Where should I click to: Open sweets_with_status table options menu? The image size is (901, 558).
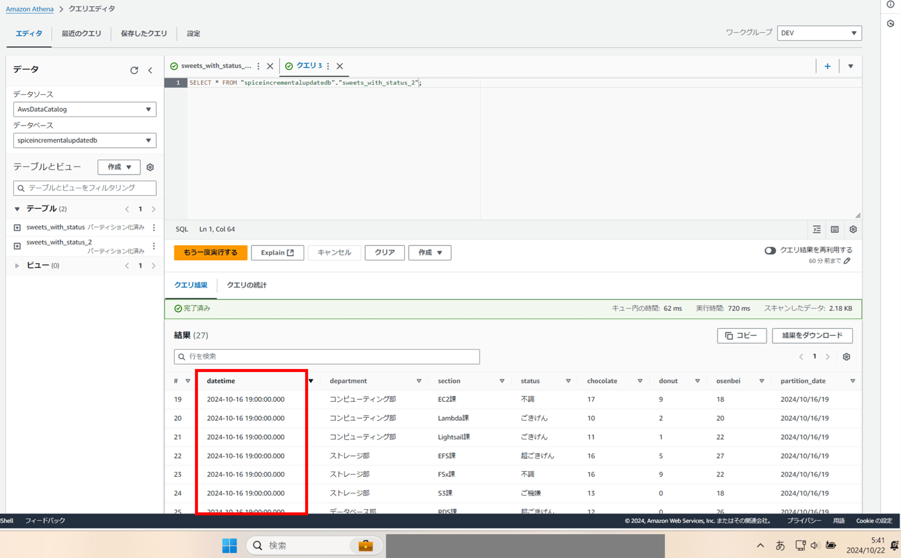[x=154, y=227]
